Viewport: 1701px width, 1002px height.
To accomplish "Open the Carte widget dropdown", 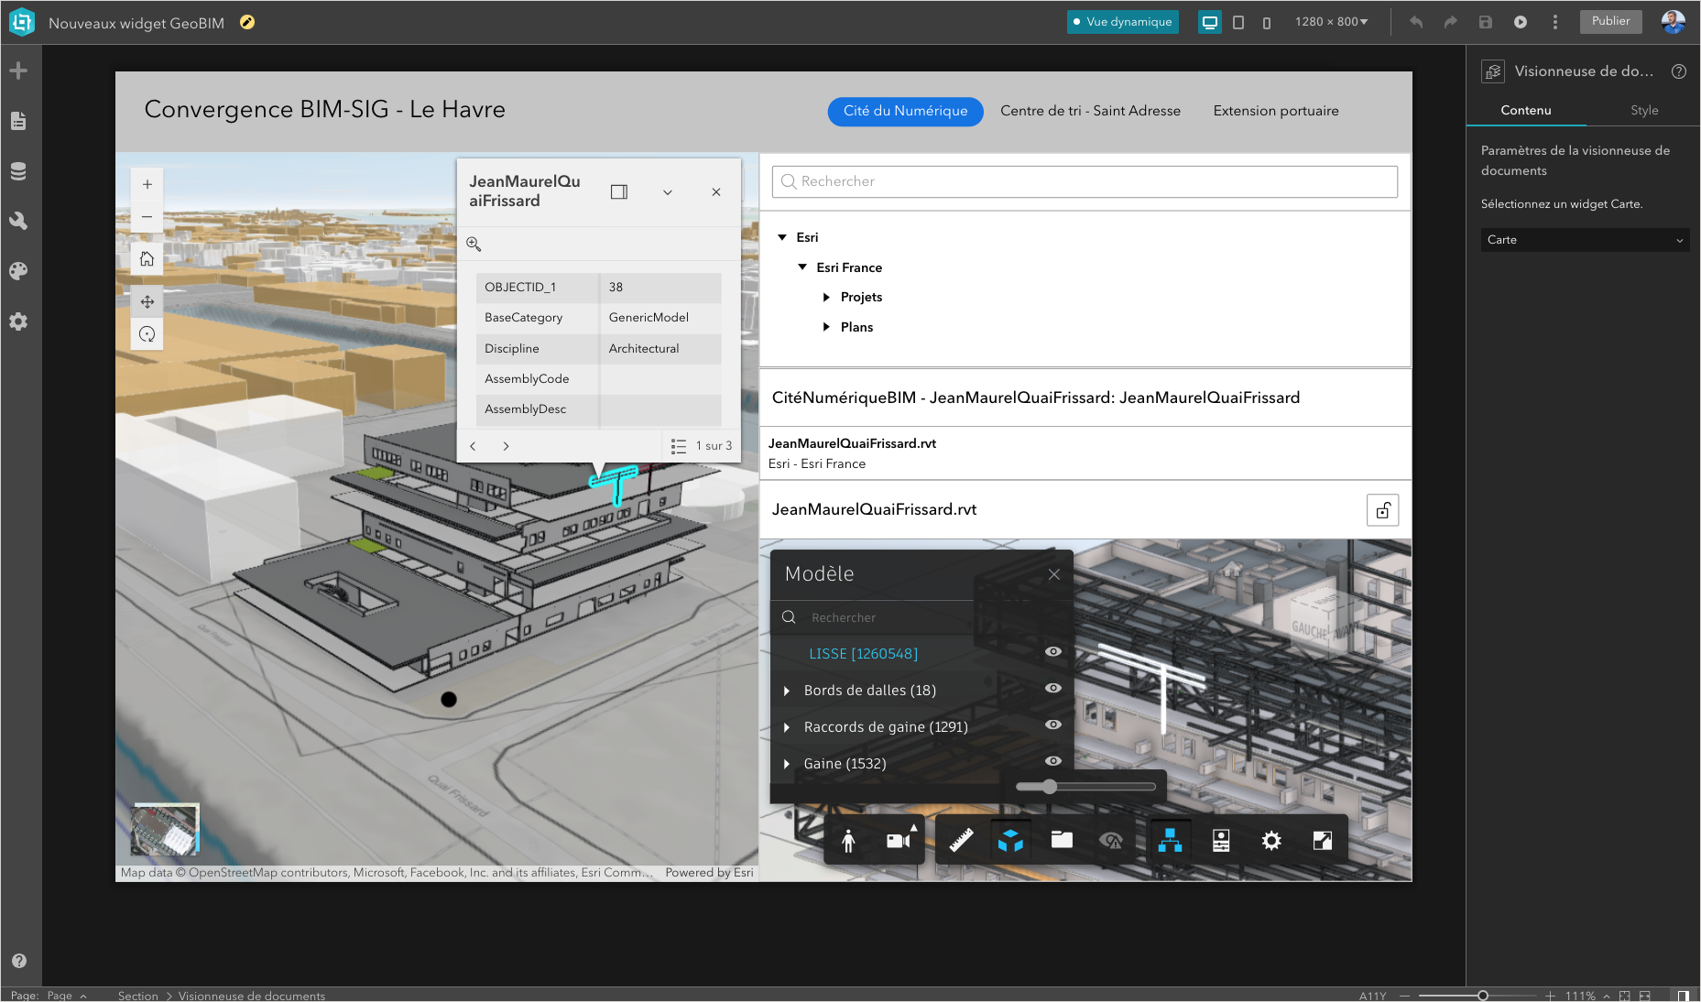I will coord(1585,240).
